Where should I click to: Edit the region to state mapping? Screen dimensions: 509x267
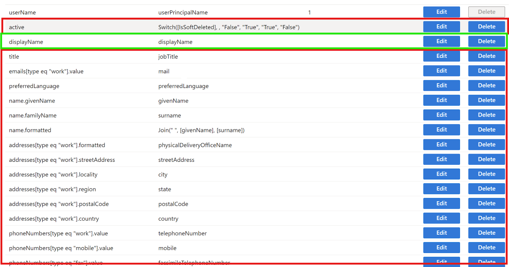coord(442,188)
